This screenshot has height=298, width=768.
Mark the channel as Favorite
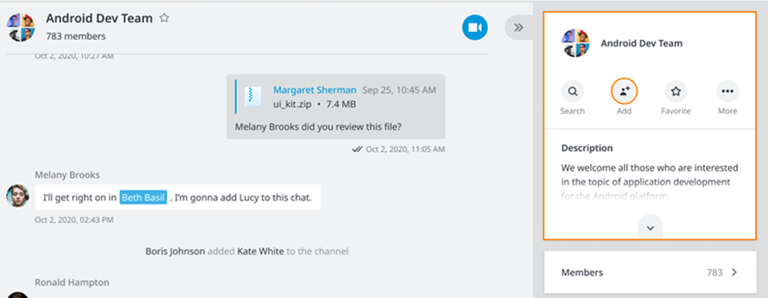676,91
